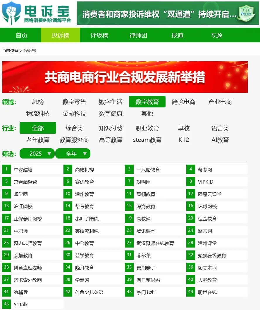This screenshot has width=260, height=310.
Task: Select the 数字零售 domain filter
Action: [x=74, y=102]
